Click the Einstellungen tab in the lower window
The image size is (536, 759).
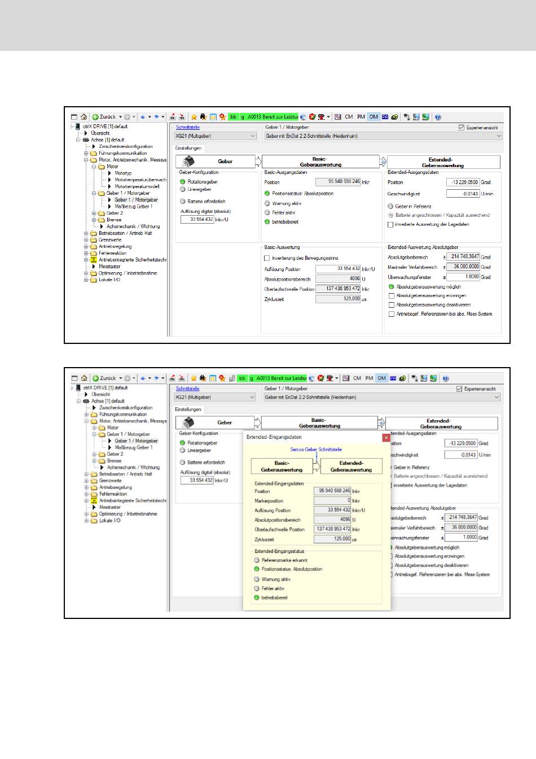click(x=188, y=409)
